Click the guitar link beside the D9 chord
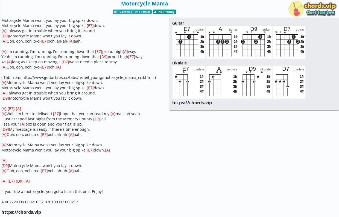The image size is (339, 217). coord(267,29)
